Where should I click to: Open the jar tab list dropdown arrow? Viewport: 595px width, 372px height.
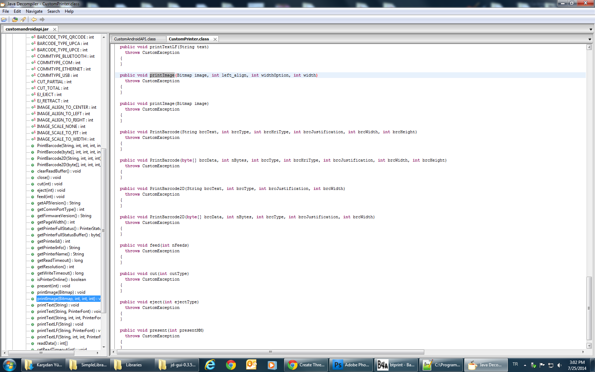point(591,29)
